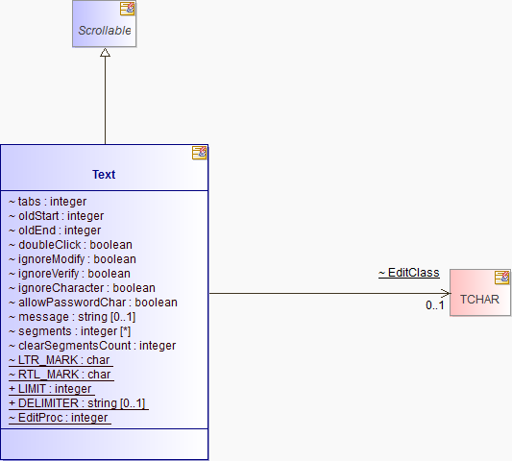
Task: Select the EditClass association label
Action: [409, 273]
